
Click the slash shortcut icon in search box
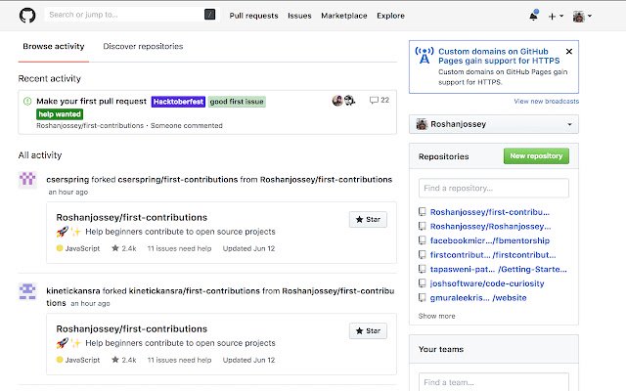210,15
